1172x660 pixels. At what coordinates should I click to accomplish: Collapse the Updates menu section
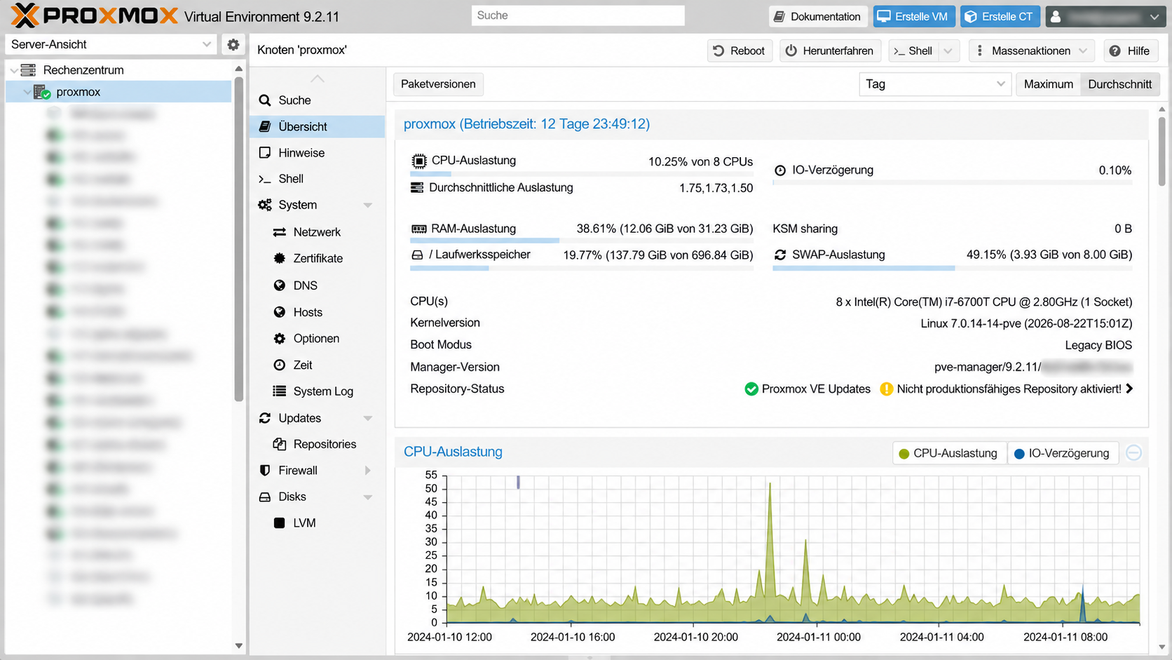367,418
